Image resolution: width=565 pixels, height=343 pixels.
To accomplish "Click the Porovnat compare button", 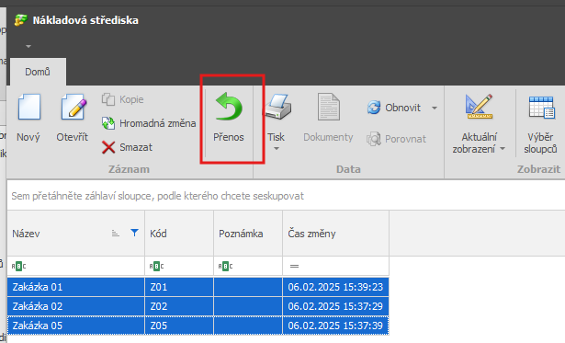I will point(396,139).
